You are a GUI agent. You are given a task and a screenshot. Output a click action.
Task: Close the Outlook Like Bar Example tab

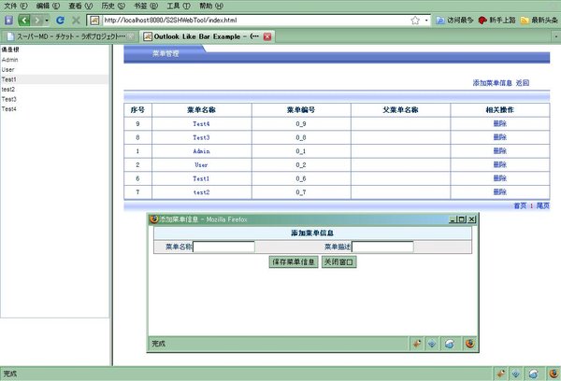click(x=268, y=36)
